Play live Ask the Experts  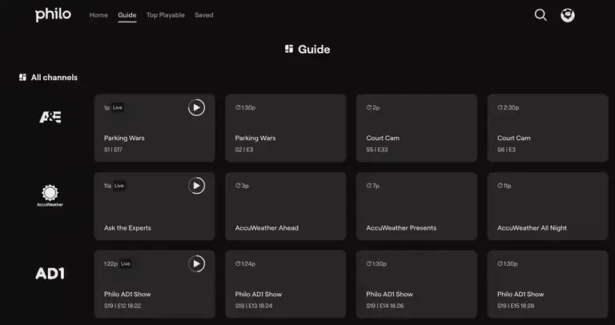[x=196, y=186]
